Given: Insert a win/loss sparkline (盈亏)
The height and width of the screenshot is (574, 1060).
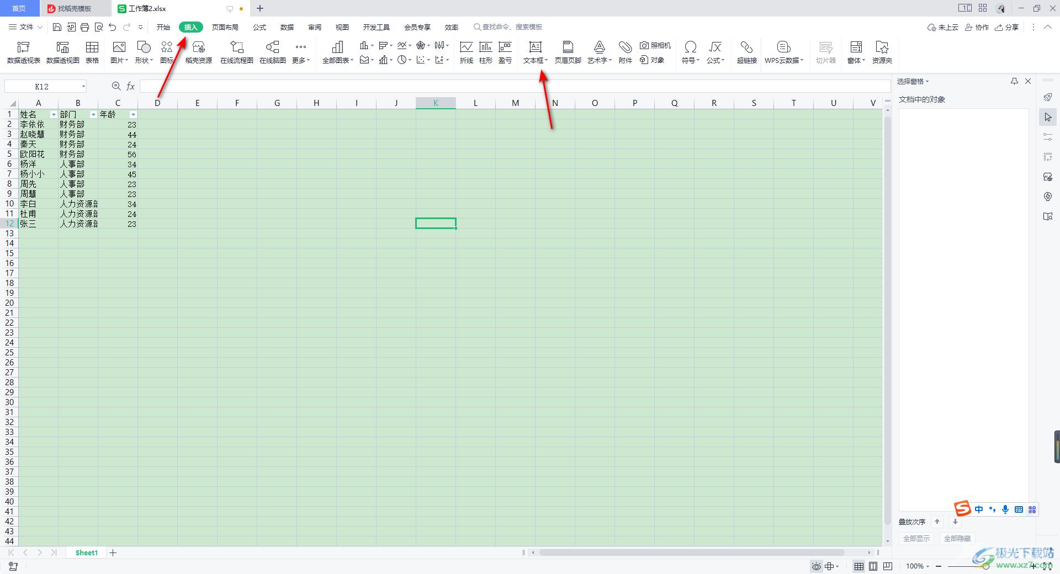Looking at the screenshot, I should tap(505, 52).
